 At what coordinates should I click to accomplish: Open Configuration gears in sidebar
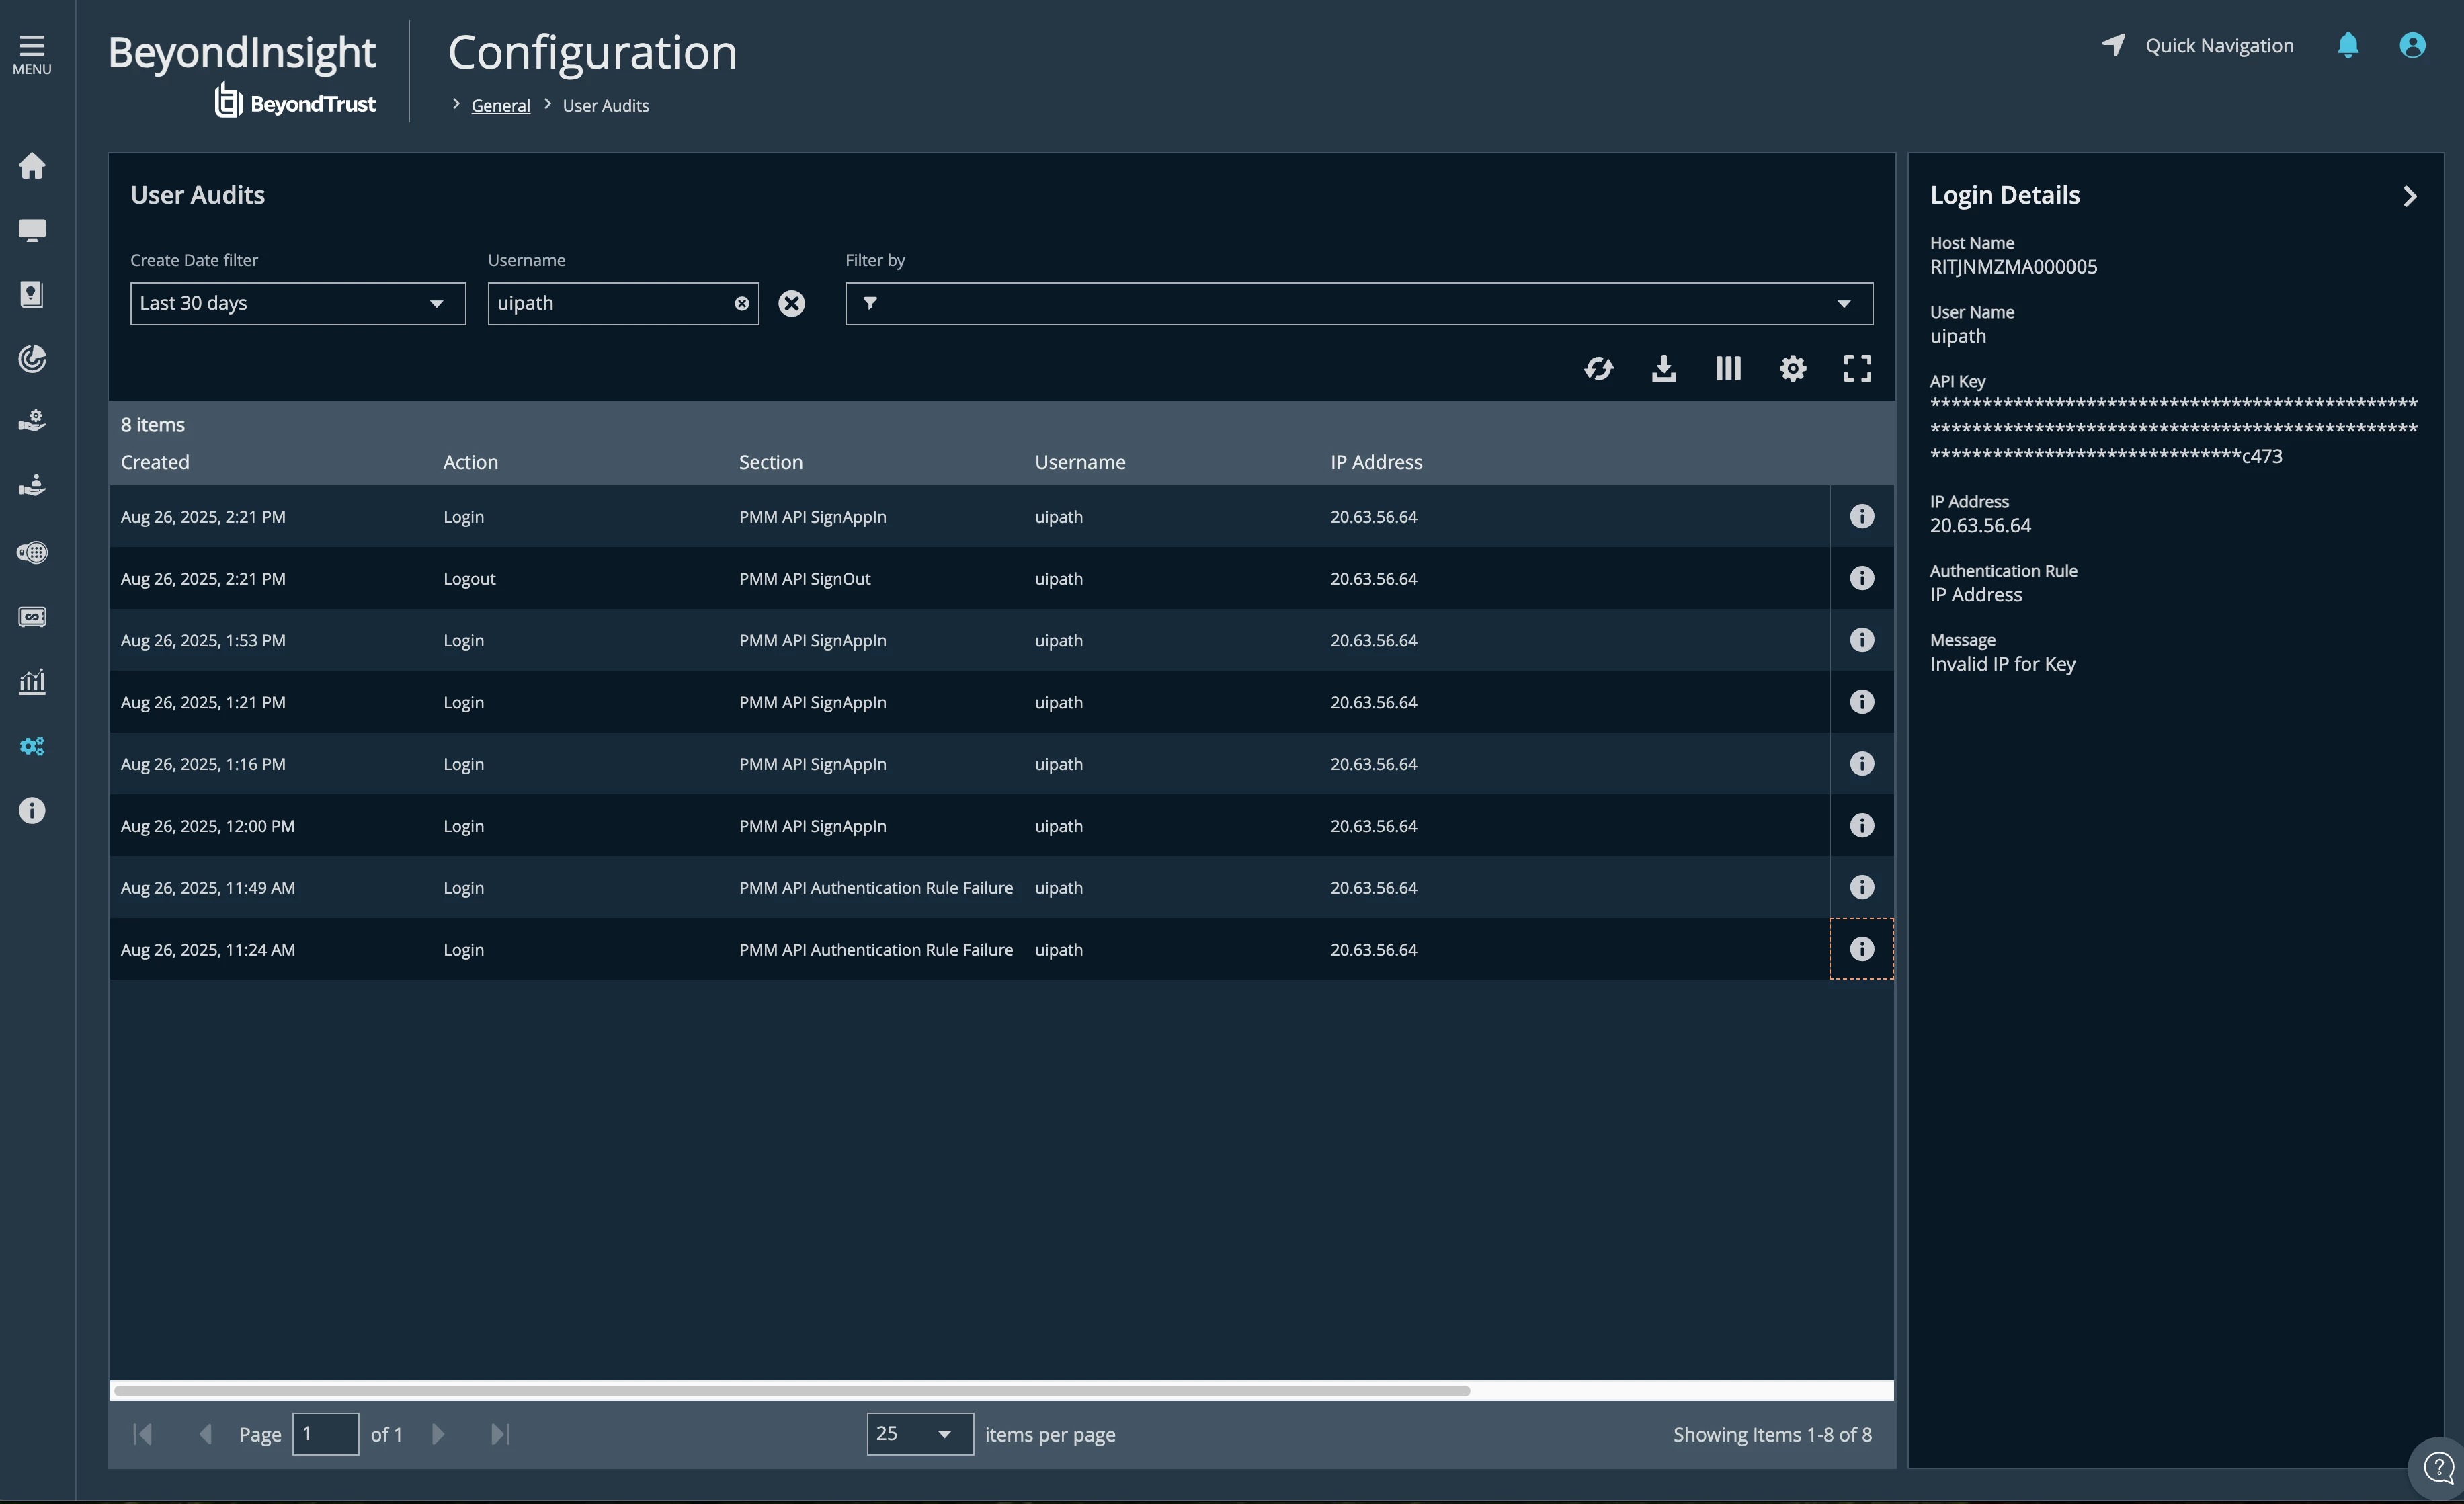coord(32,747)
